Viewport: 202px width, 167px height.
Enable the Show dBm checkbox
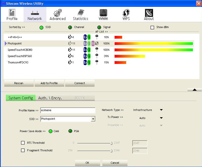pyautogui.click(x=152, y=27)
